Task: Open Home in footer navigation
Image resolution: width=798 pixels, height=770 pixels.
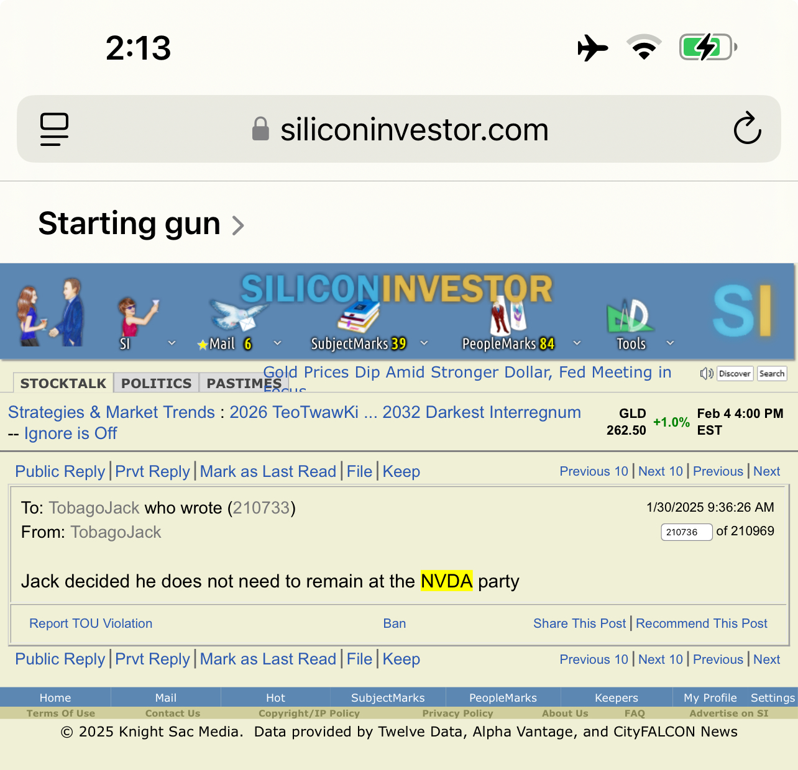Action: coord(55,698)
